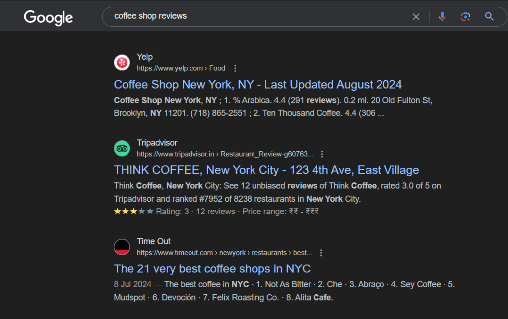Screen dimensions: 508x319
Task: Click the magnifying glass search button
Action: point(489,16)
